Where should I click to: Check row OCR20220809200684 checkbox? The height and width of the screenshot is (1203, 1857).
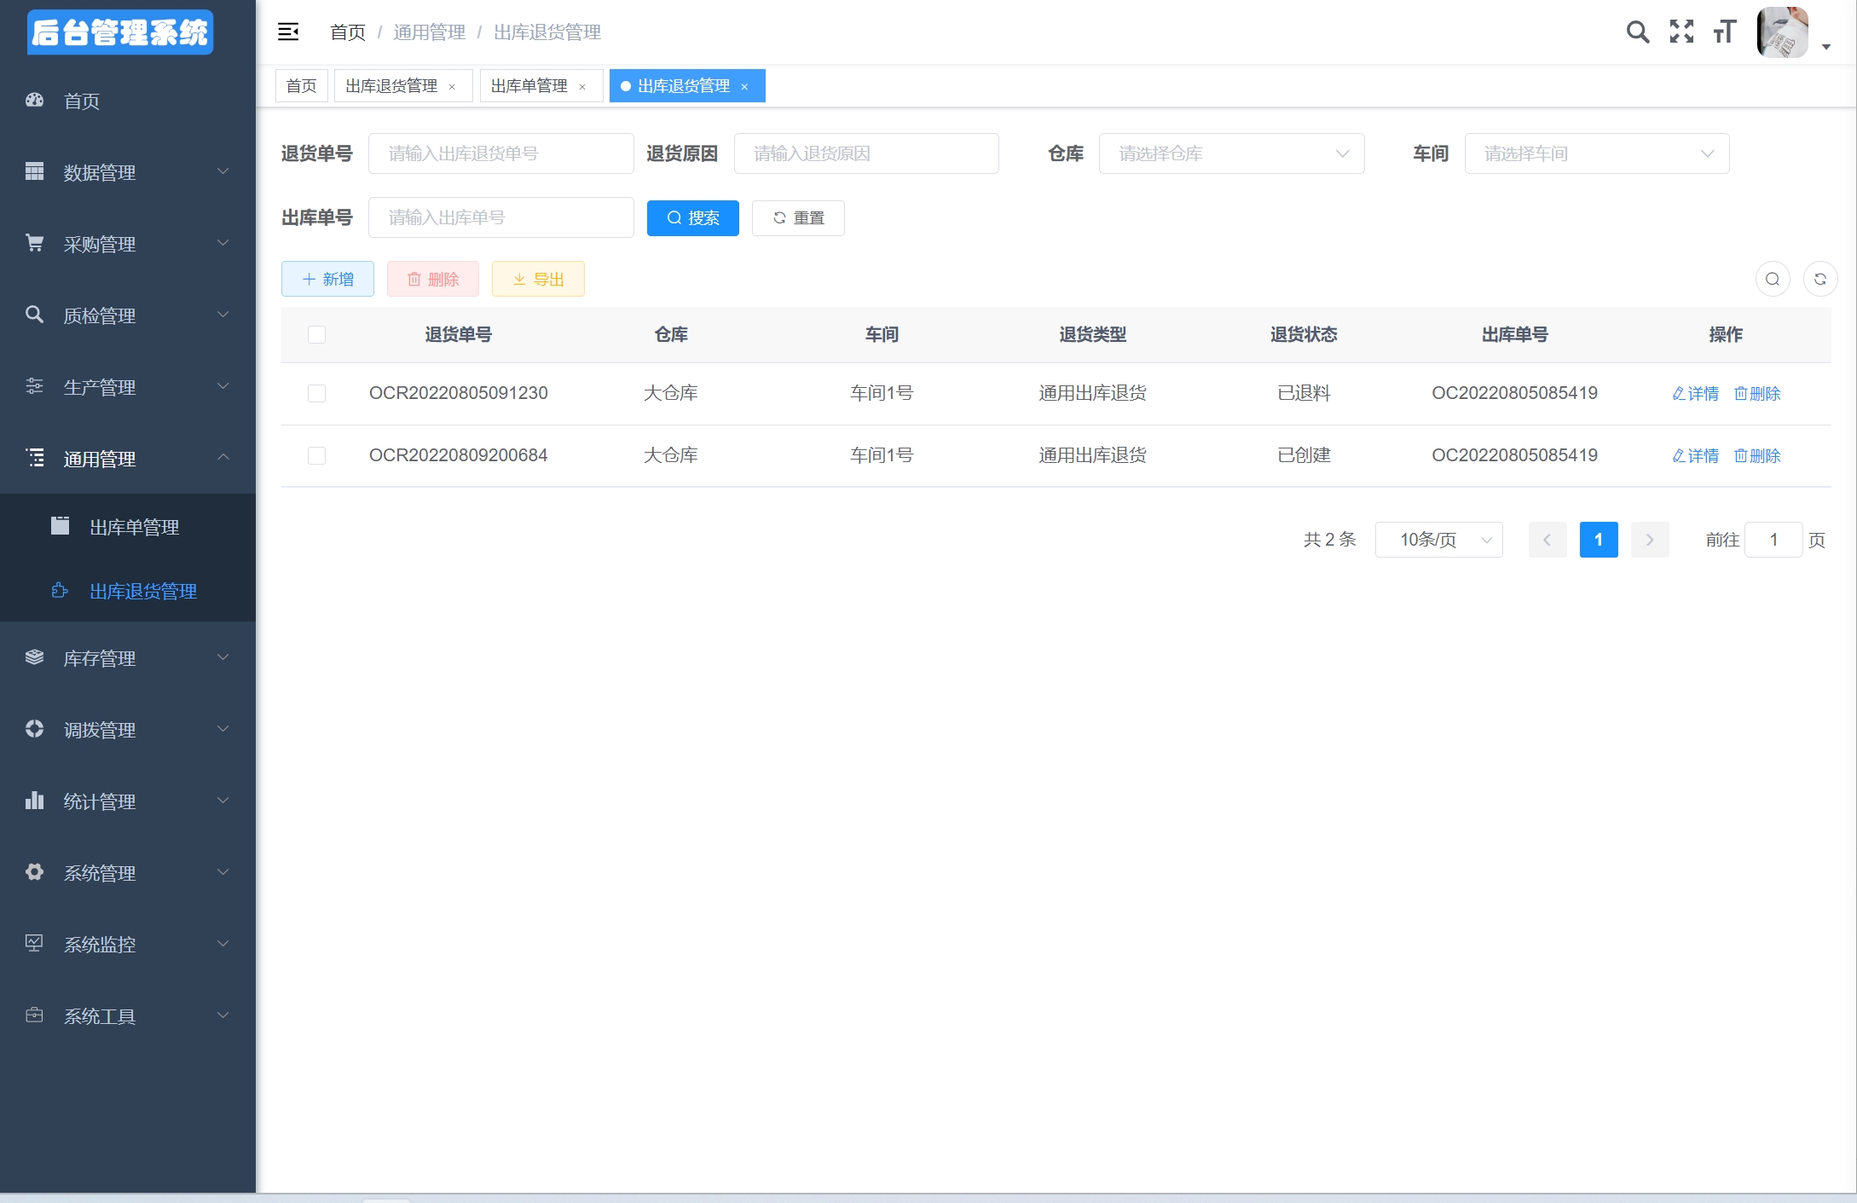click(316, 455)
